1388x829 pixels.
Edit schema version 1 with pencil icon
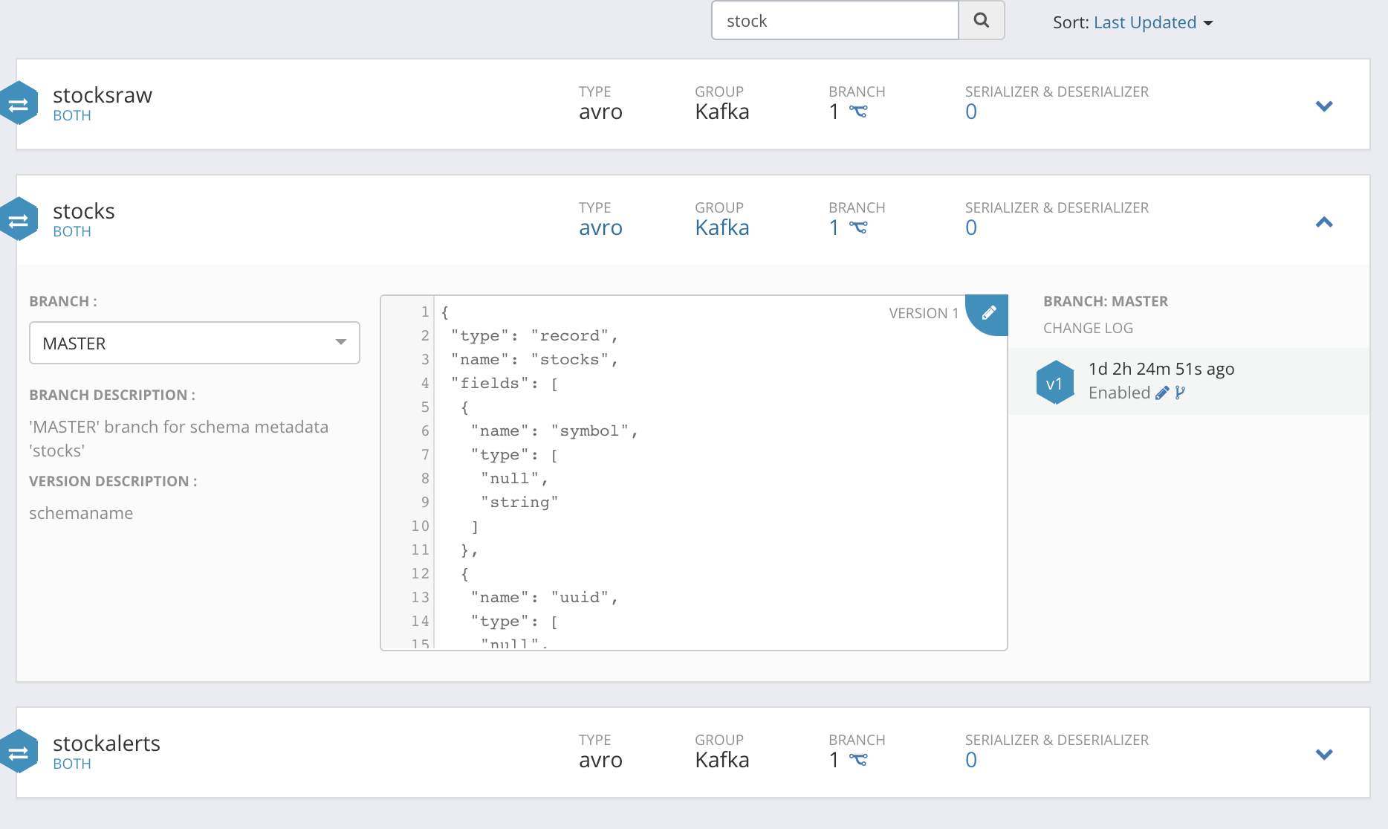[x=988, y=313]
